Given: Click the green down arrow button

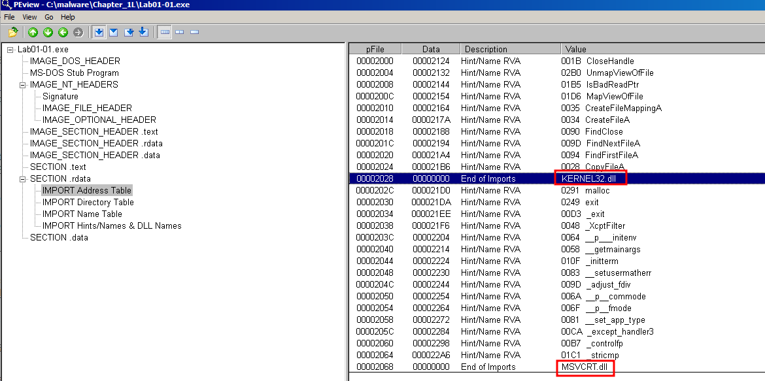Looking at the screenshot, I should click(48, 33).
